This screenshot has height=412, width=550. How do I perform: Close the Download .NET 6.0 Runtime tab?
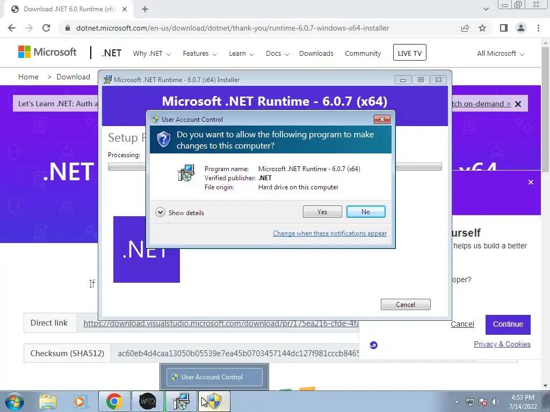point(125,9)
